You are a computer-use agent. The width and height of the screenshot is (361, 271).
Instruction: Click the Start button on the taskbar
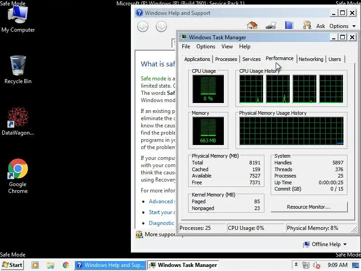click(13, 265)
